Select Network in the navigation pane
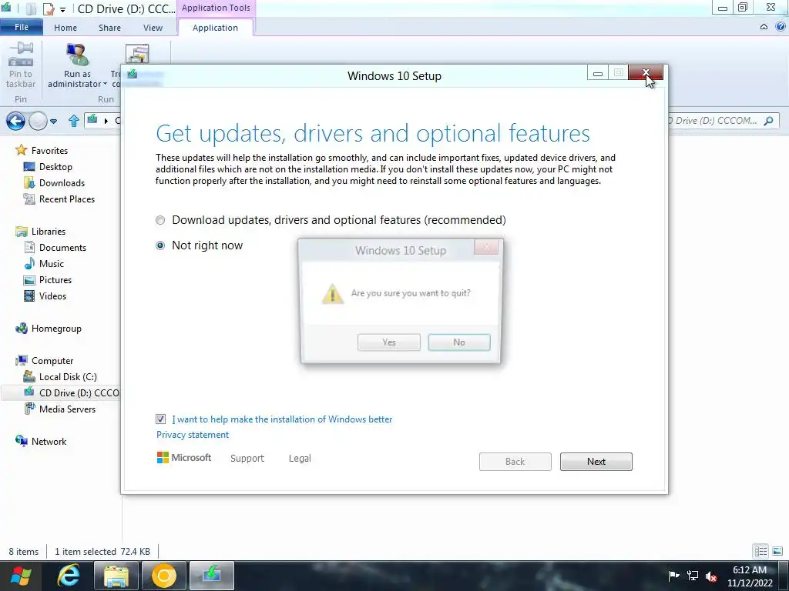This screenshot has width=789, height=591. click(x=41, y=441)
